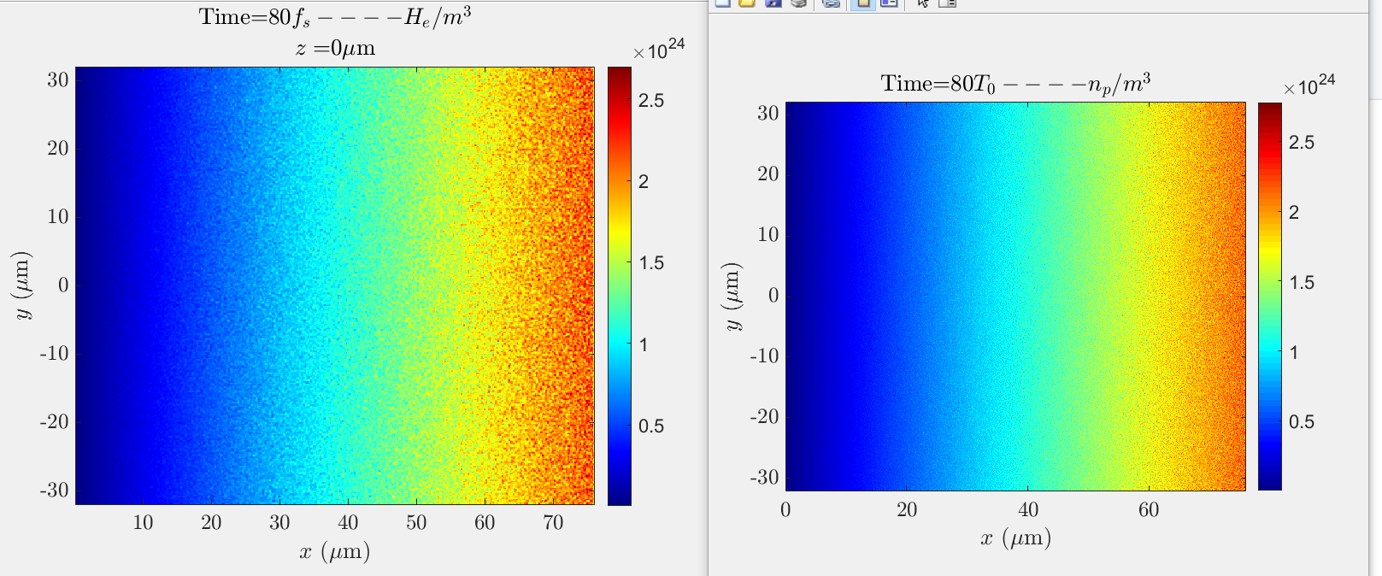The image size is (1382, 576).
Task: Click the 10 x-axis tick in left plot
Action: (143, 523)
